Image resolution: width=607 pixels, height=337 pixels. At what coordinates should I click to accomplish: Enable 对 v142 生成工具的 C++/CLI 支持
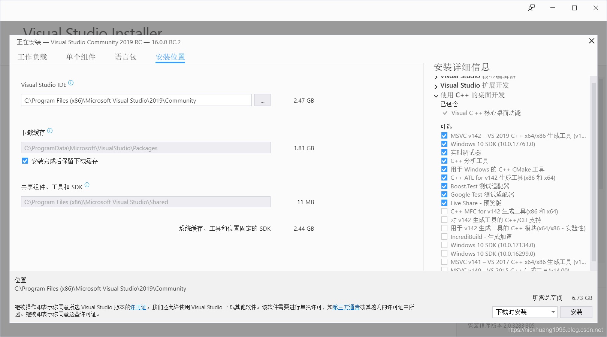444,220
